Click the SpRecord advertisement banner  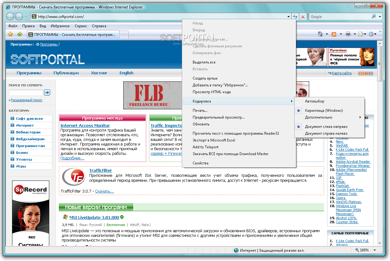pyautogui.click(x=31, y=214)
